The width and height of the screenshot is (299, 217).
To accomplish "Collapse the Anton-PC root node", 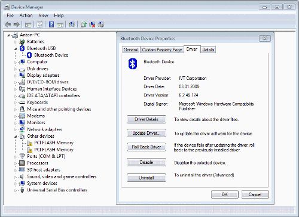I will tap(8, 35).
